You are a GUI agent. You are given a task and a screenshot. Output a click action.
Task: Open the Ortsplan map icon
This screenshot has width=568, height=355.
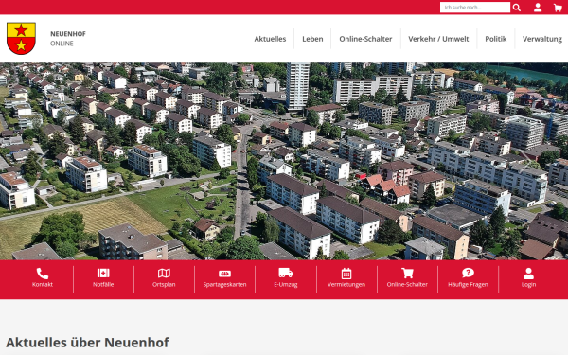(164, 274)
